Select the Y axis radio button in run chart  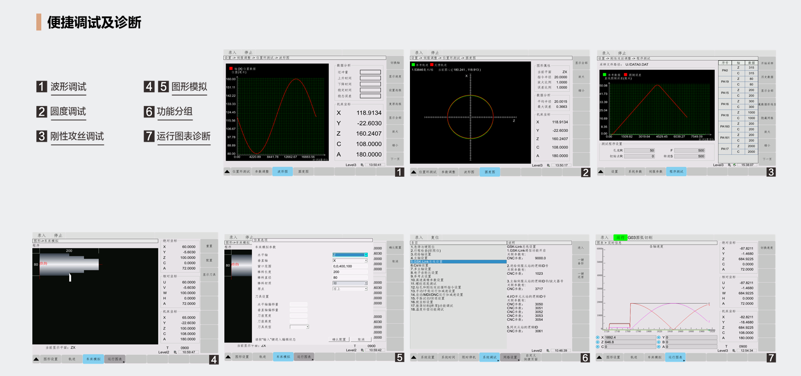point(659,337)
